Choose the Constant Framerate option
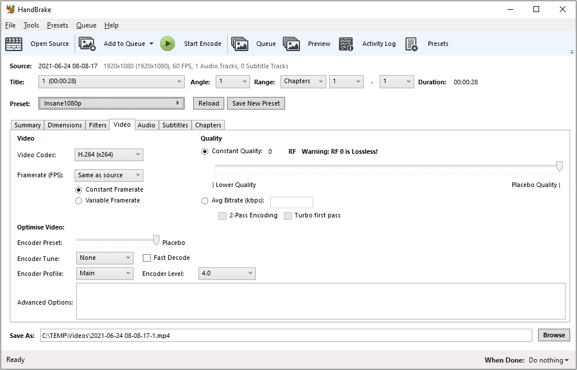577x370 pixels. coord(79,190)
